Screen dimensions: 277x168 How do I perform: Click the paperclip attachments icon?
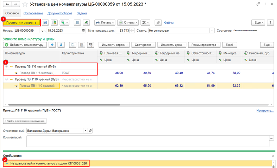pyautogui.click(x=158, y=22)
